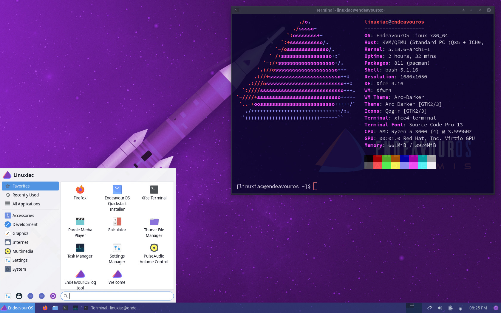Click the 'Packages: 811 (pacman)' line
The image size is (501, 313).
397,63
